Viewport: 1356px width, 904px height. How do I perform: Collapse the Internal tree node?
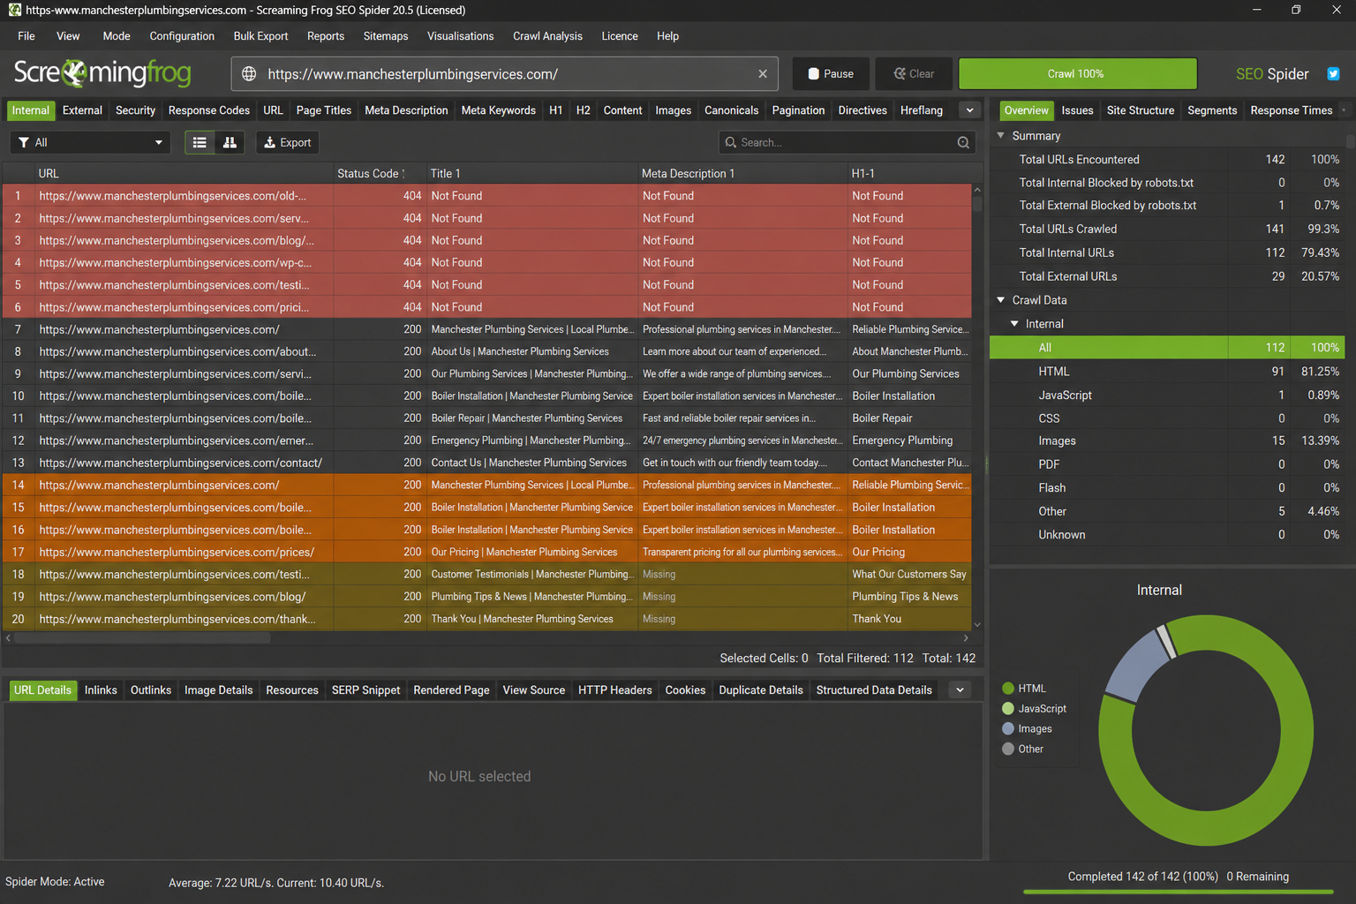click(1014, 324)
